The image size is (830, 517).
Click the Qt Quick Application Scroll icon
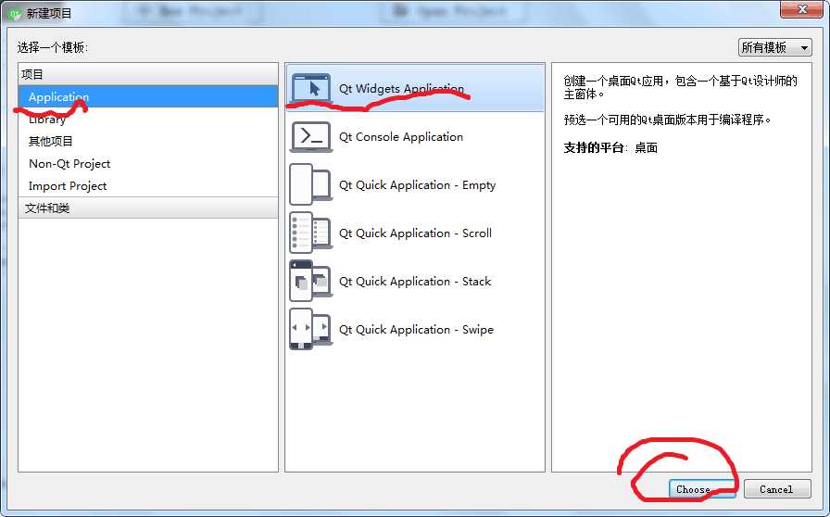311,233
